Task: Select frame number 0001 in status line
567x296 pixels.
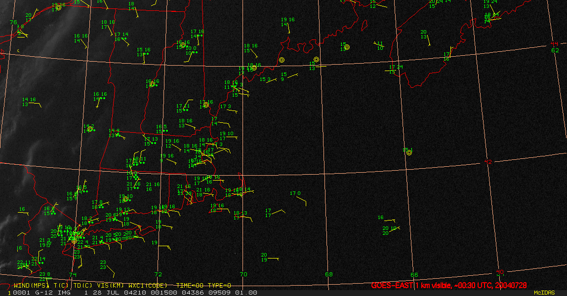Action: click(21, 293)
